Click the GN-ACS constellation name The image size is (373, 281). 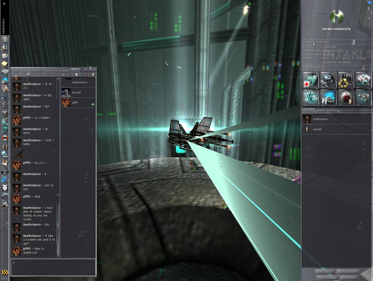coord(328,51)
